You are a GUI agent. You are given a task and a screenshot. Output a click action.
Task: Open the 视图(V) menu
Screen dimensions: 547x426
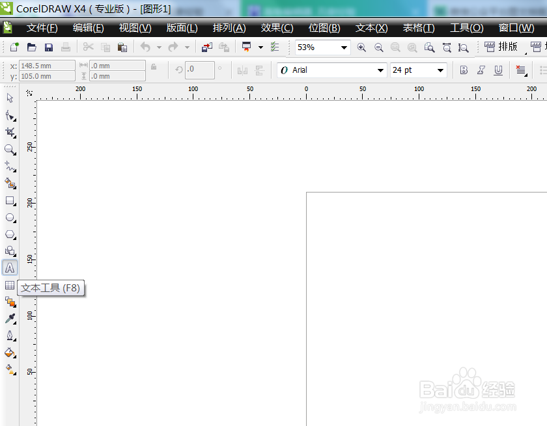pos(135,28)
